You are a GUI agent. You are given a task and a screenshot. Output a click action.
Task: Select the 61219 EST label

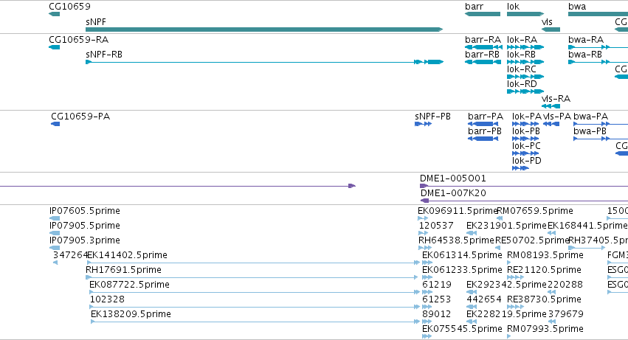(437, 285)
